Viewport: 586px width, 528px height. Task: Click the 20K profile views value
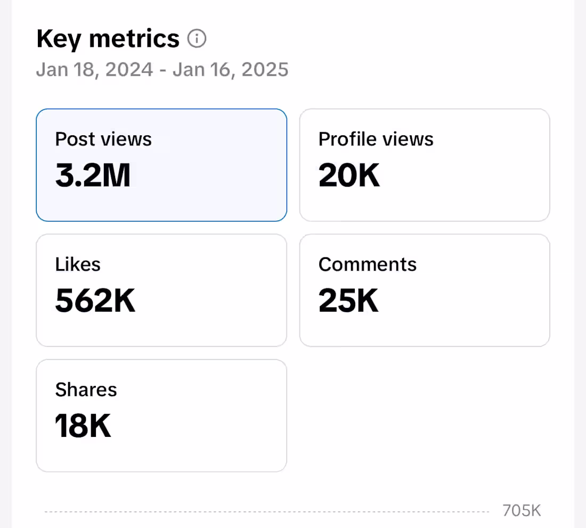point(349,176)
